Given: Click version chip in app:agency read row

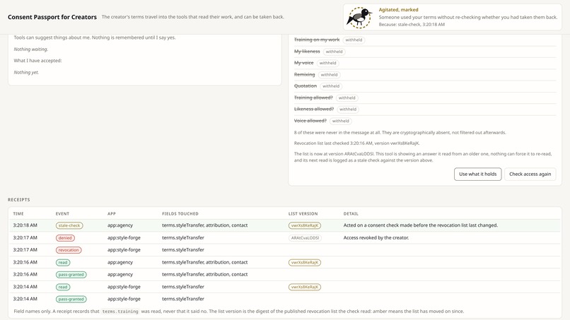Looking at the screenshot, I should point(305,262).
